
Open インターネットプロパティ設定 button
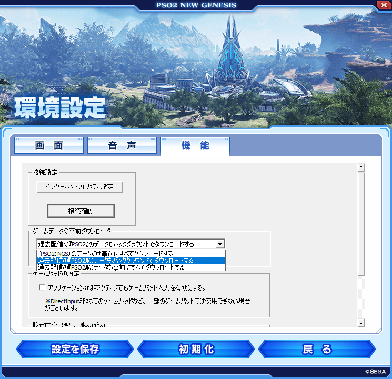[79, 187]
